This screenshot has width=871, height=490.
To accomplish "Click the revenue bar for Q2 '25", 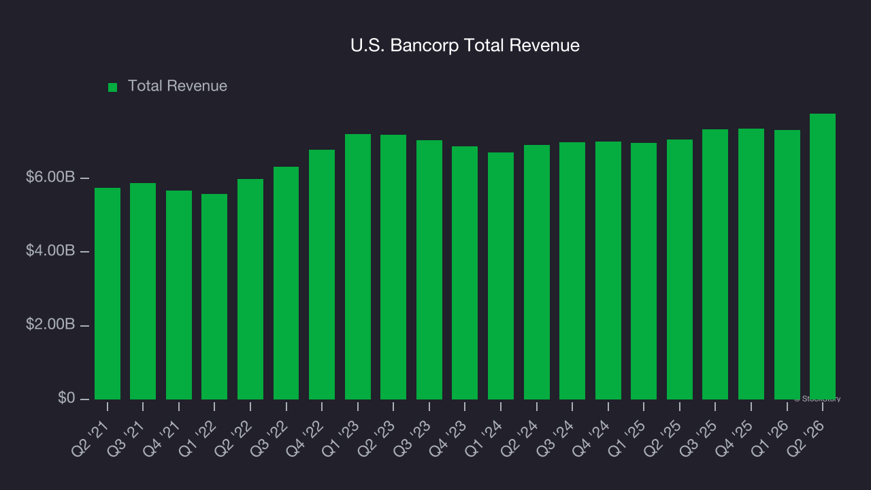I will [x=680, y=269].
